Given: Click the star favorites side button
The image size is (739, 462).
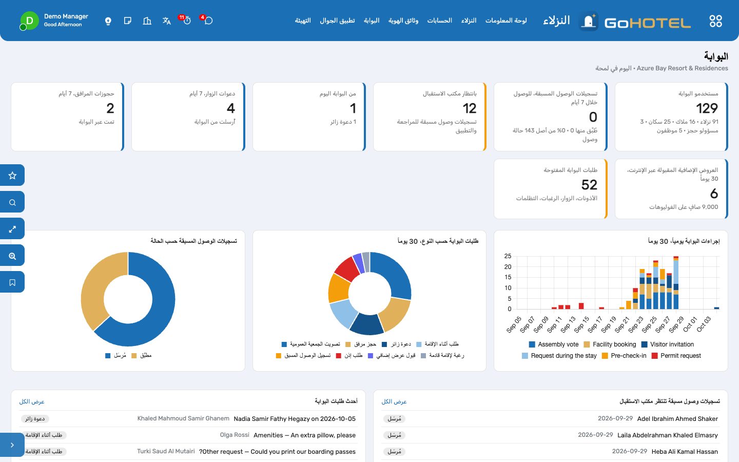Looking at the screenshot, I should tap(12, 175).
